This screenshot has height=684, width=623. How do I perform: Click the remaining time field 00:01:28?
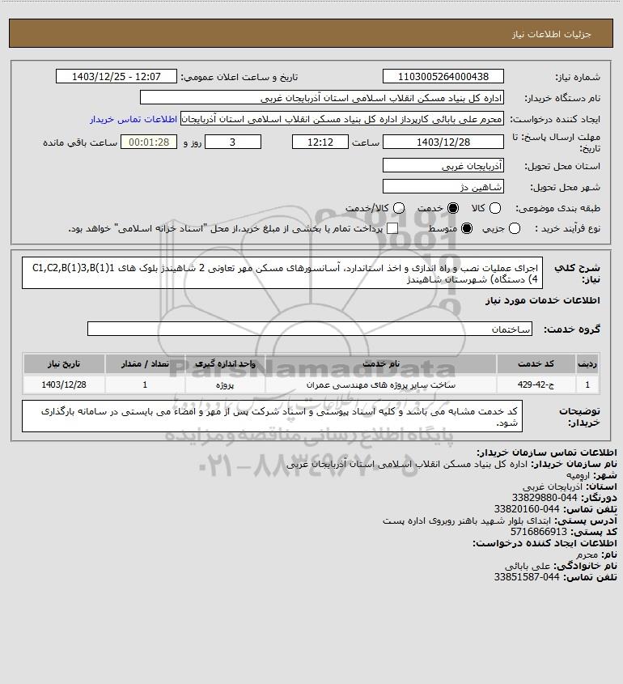149,142
